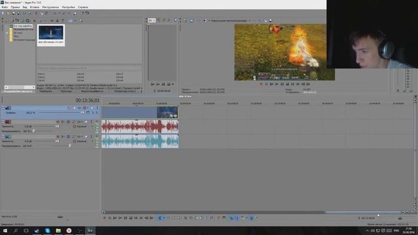
Task: Open Project Video Properties in preview toolbar
Action: click(x=185, y=20)
